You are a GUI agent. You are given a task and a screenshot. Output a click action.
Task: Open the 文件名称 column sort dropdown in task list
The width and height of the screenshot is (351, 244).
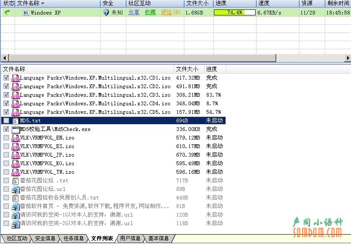point(43,3)
